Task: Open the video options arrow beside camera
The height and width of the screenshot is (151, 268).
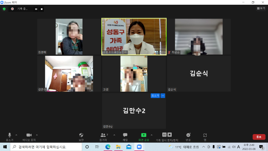Action: click(x=37, y=135)
